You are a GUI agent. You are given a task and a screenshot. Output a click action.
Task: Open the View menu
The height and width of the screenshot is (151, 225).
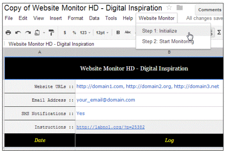click(38, 18)
